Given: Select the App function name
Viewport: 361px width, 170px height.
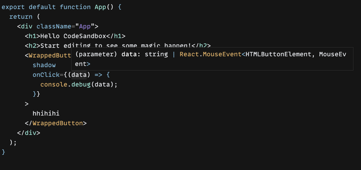Looking at the screenshot, I should (101, 7).
